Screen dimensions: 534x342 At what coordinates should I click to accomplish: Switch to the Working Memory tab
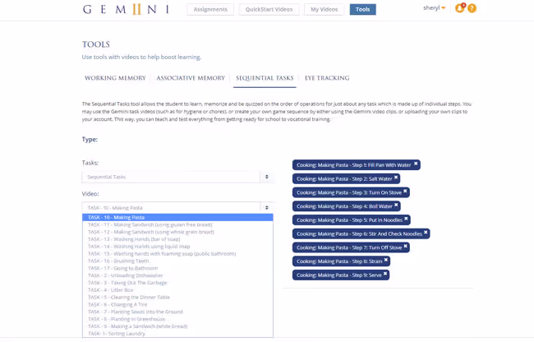[x=115, y=78]
